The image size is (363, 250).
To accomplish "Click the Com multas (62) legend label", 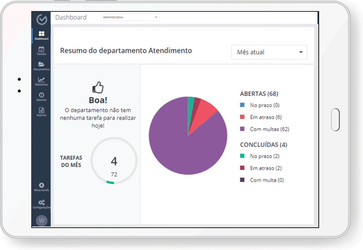I will (x=270, y=129).
